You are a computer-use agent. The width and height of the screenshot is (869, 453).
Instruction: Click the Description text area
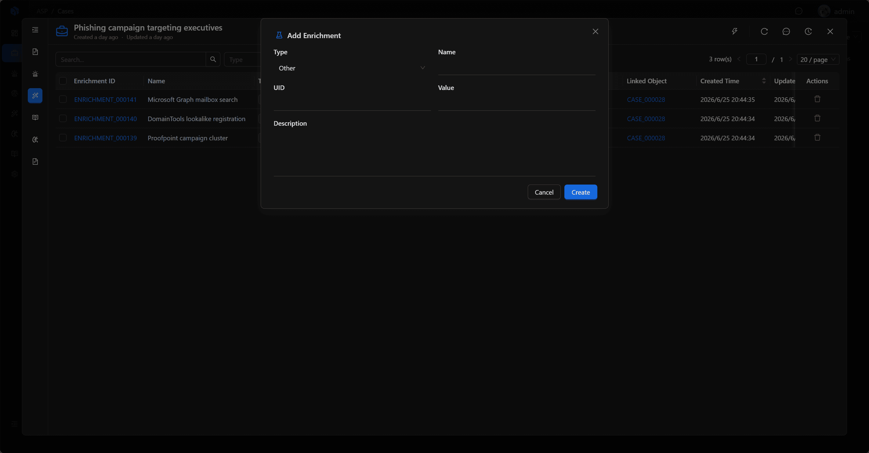tap(434, 154)
